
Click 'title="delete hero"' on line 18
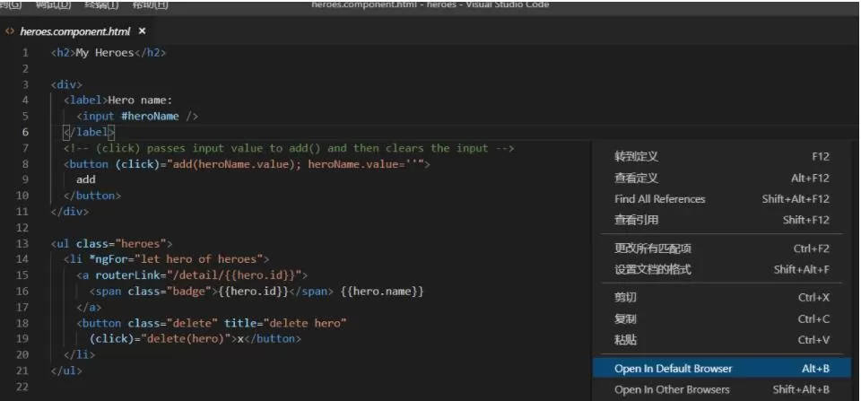(x=285, y=323)
